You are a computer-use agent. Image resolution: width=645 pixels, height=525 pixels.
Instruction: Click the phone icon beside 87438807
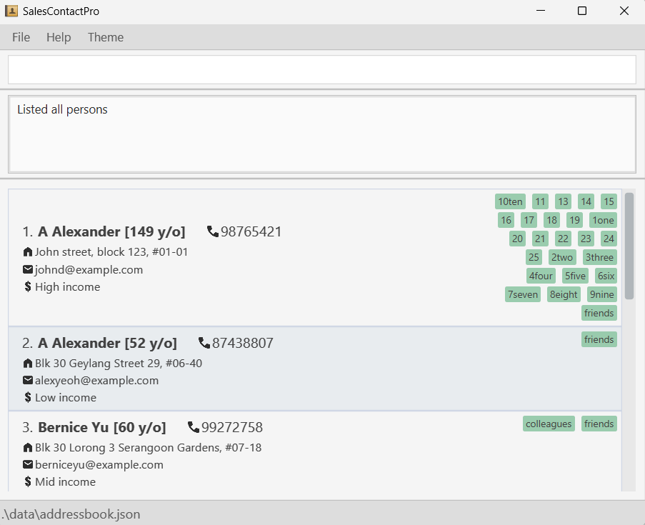click(204, 343)
